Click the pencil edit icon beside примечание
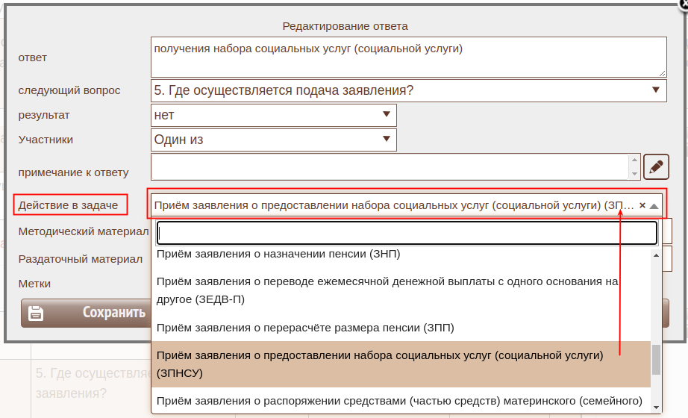The image size is (688, 418). [655, 166]
